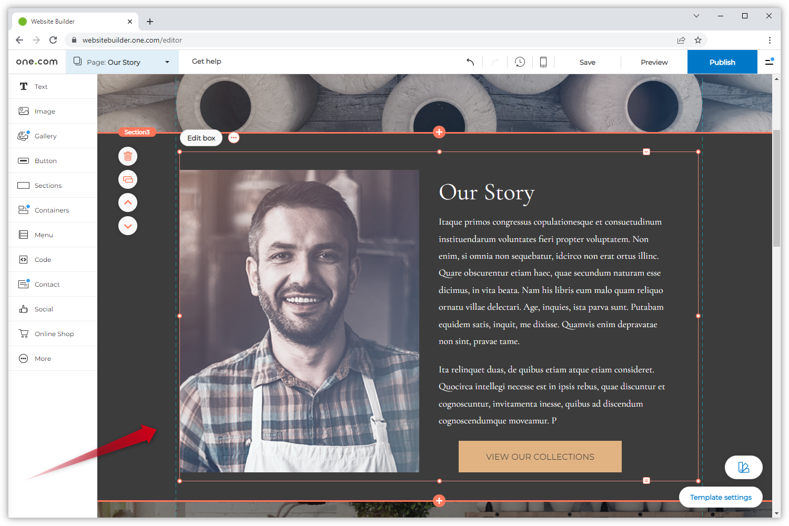Expand the More components item

43,359
